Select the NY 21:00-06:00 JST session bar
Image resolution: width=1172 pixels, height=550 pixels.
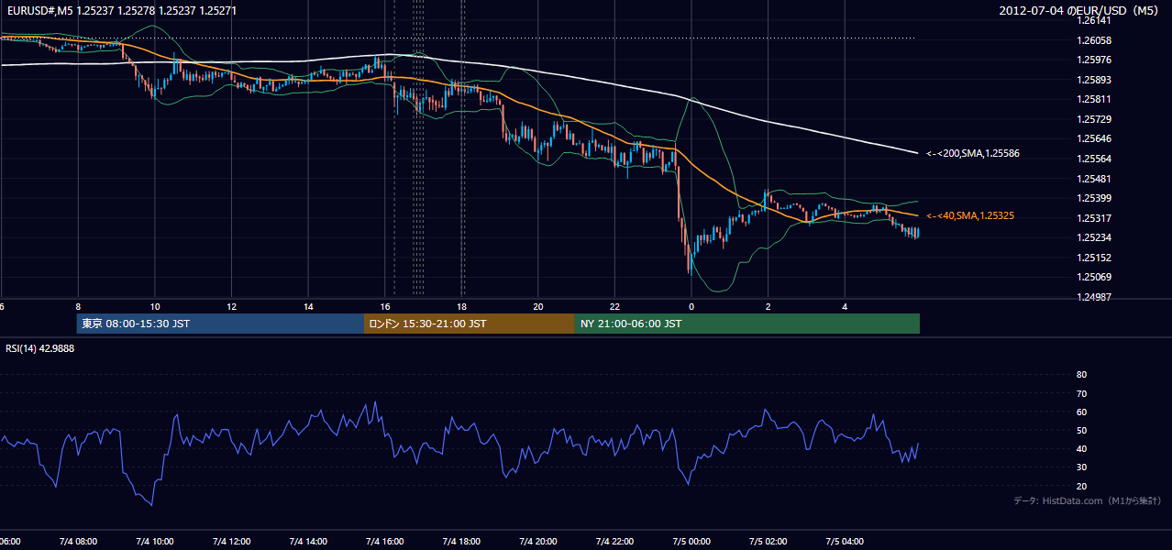click(x=747, y=324)
